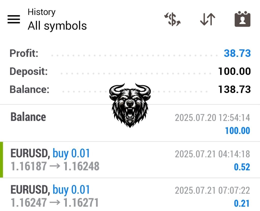
Task: Tap the 0.52 profit on first trade
Action: (x=242, y=167)
